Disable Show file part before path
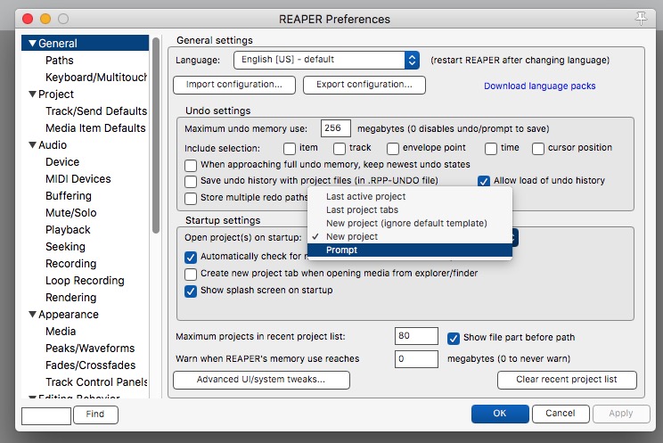The height and width of the screenshot is (443, 663). click(454, 338)
